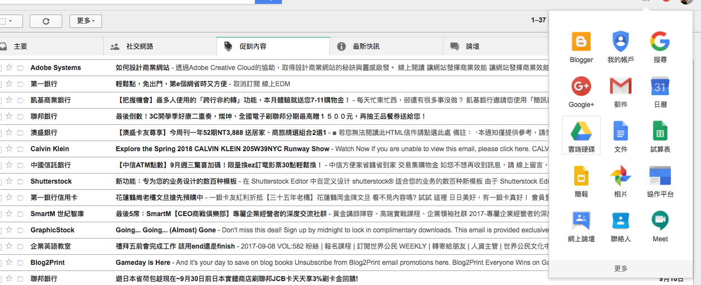Mark Adobe Systems email as important
This screenshot has width=701, height=285.
click(x=20, y=68)
